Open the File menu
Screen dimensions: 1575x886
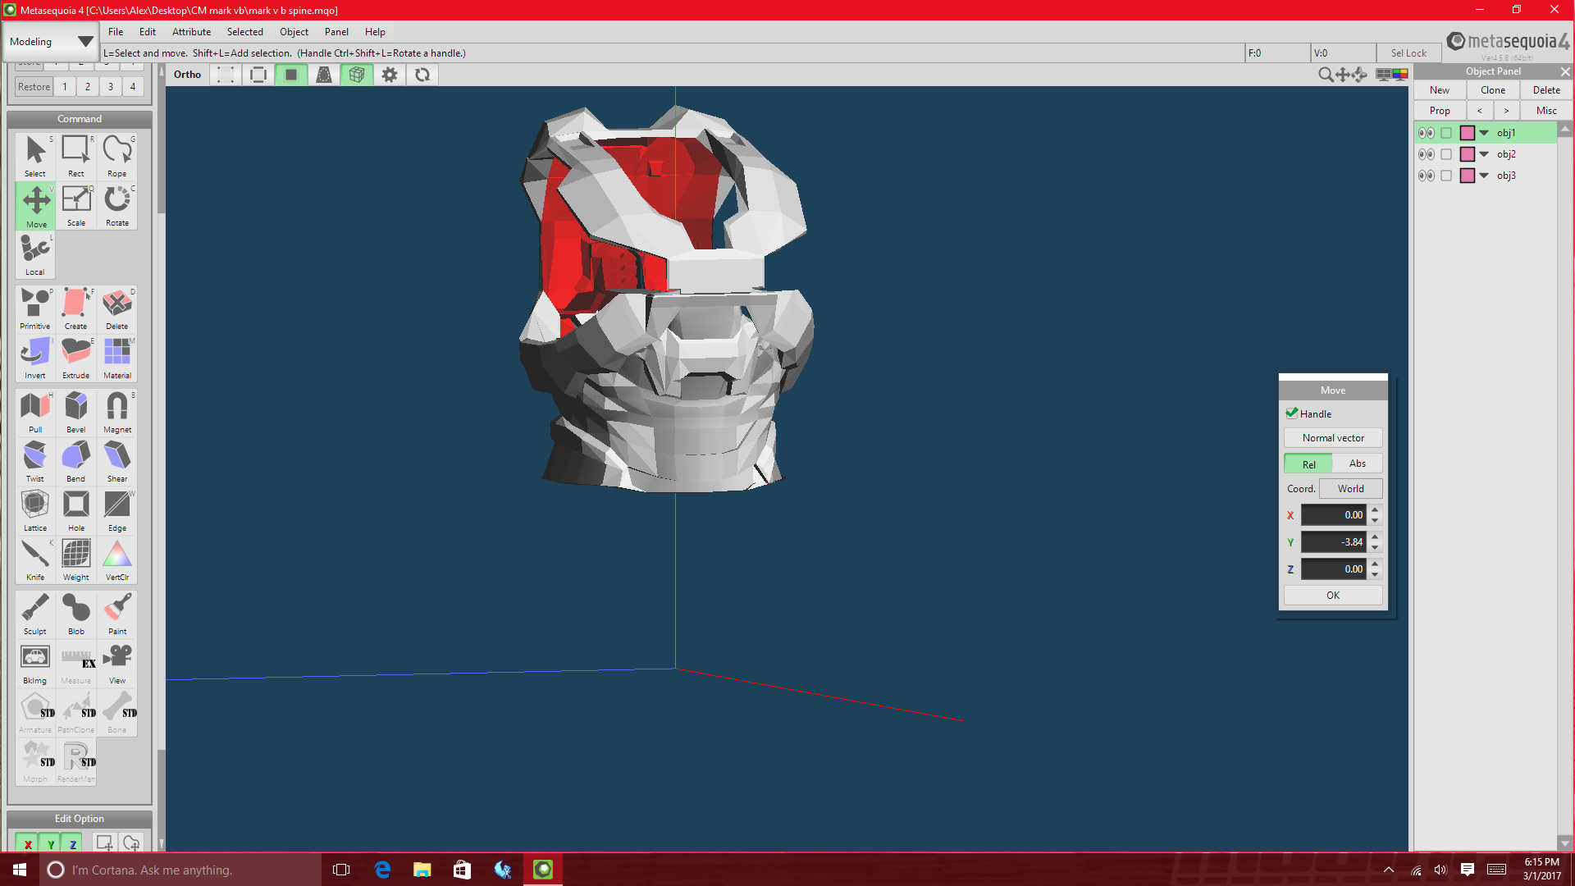tap(116, 32)
